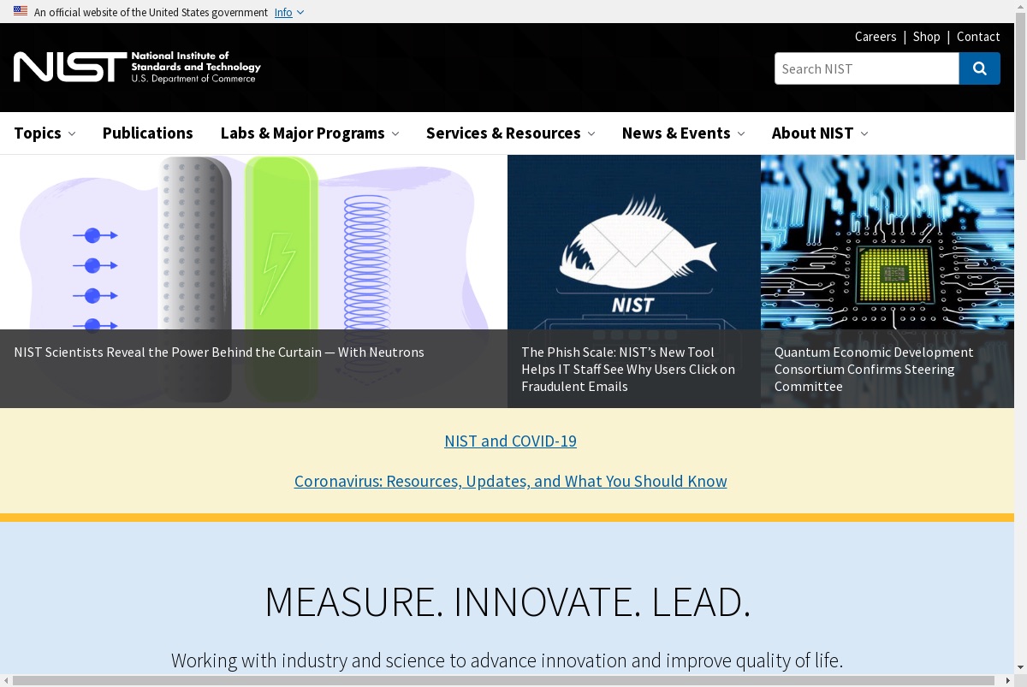Click the Phish Scale headline text

click(x=628, y=369)
